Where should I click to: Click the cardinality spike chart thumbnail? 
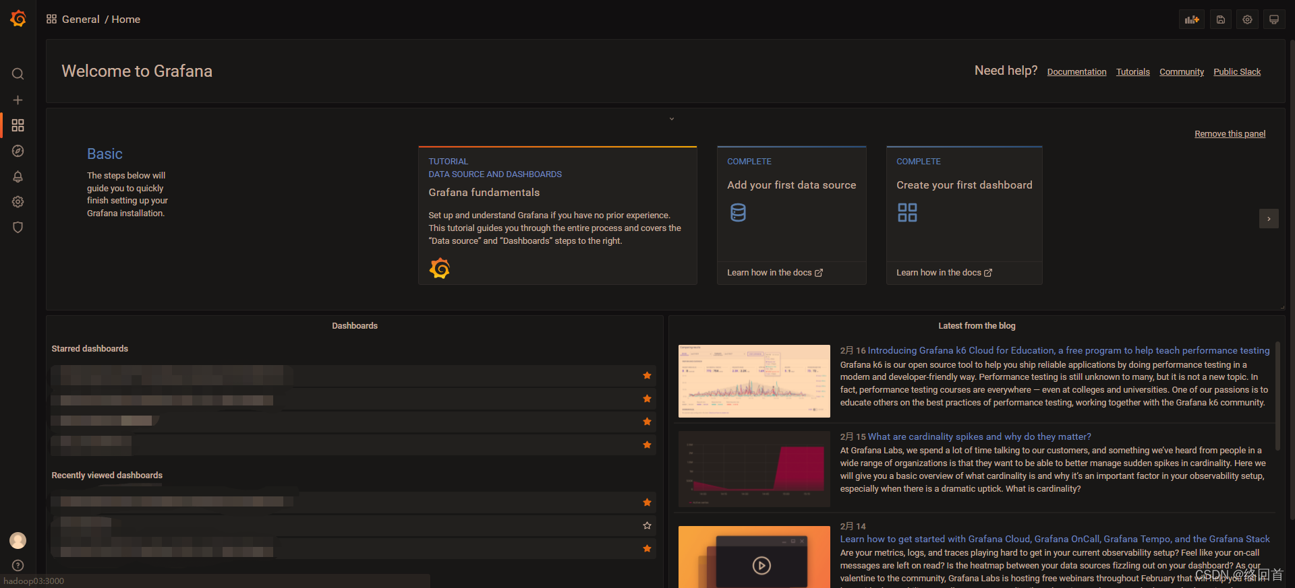pos(754,469)
